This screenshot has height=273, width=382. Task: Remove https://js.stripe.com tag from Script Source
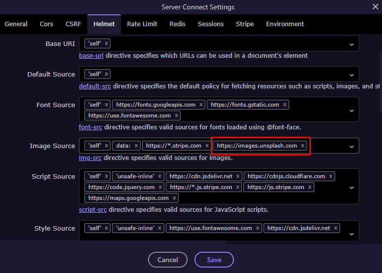click(310, 187)
